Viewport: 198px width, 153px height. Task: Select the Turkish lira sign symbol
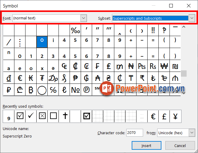pos(153,78)
